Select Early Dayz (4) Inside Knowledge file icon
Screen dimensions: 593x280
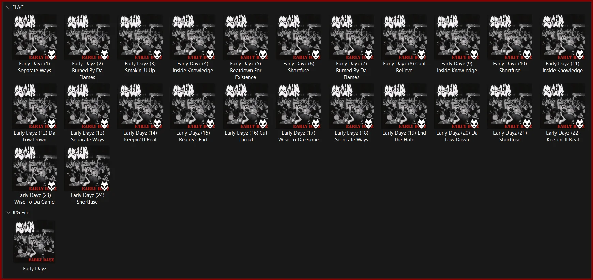(x=193, y=37)
